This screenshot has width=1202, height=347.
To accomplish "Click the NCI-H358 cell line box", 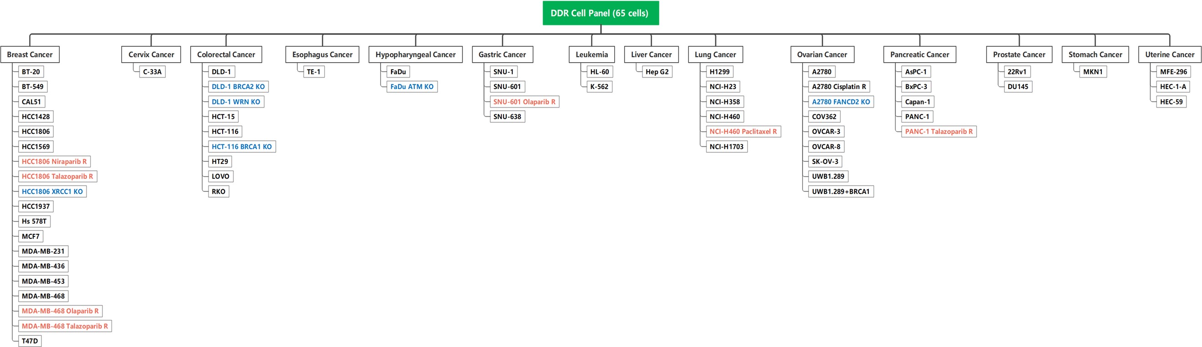I will 725,102.
